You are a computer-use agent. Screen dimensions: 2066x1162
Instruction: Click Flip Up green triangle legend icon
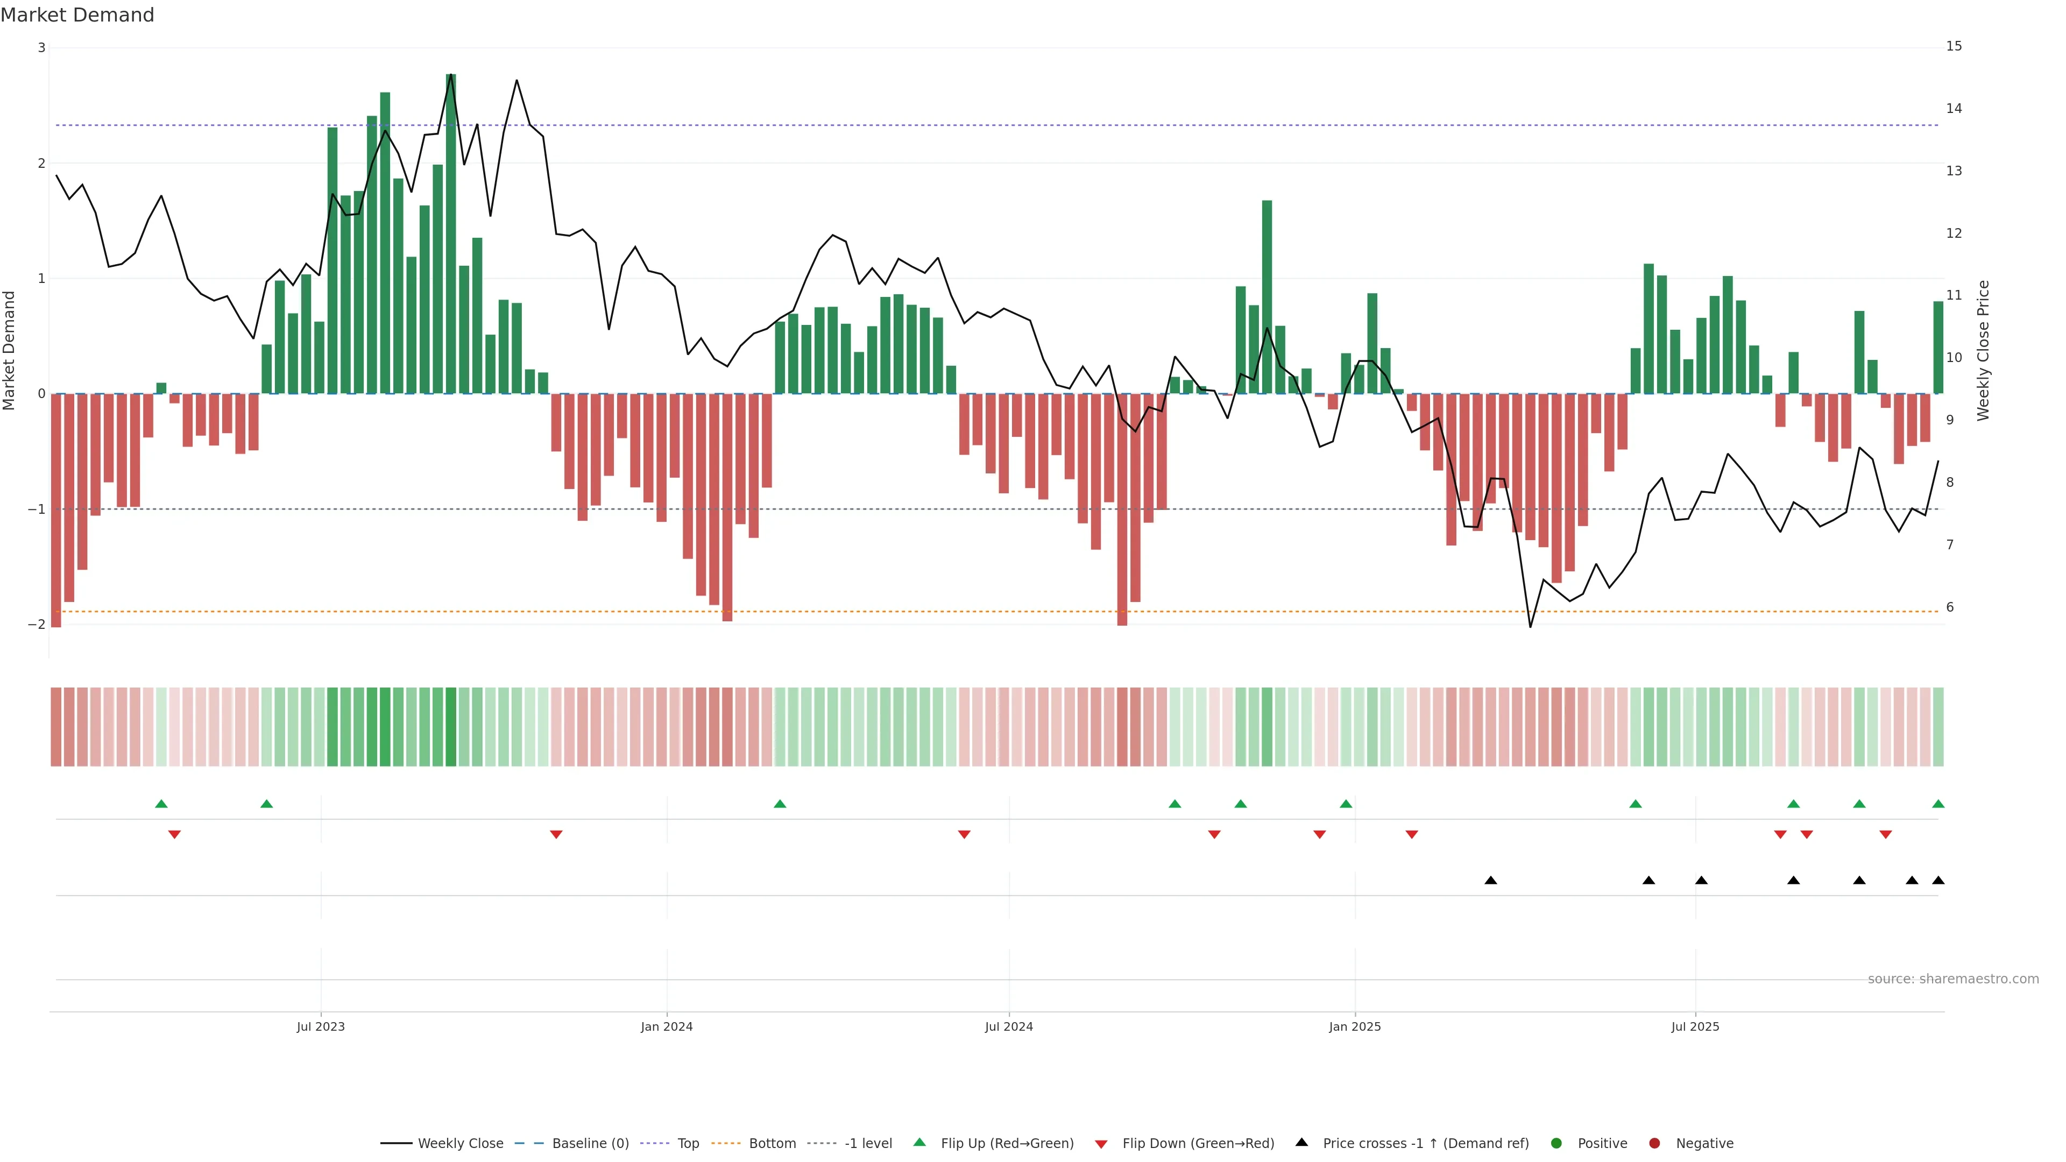click(920, 1143)
